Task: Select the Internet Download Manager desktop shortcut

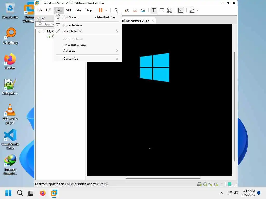Action: coord(10,165)
